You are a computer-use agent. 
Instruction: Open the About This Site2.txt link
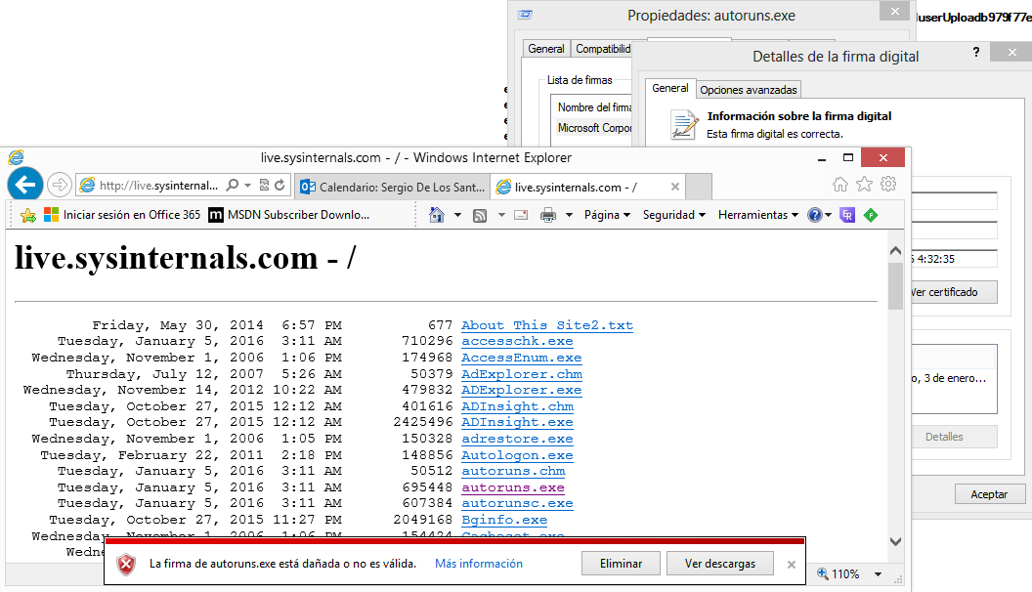pyautogui.click(x=547, y=325)
